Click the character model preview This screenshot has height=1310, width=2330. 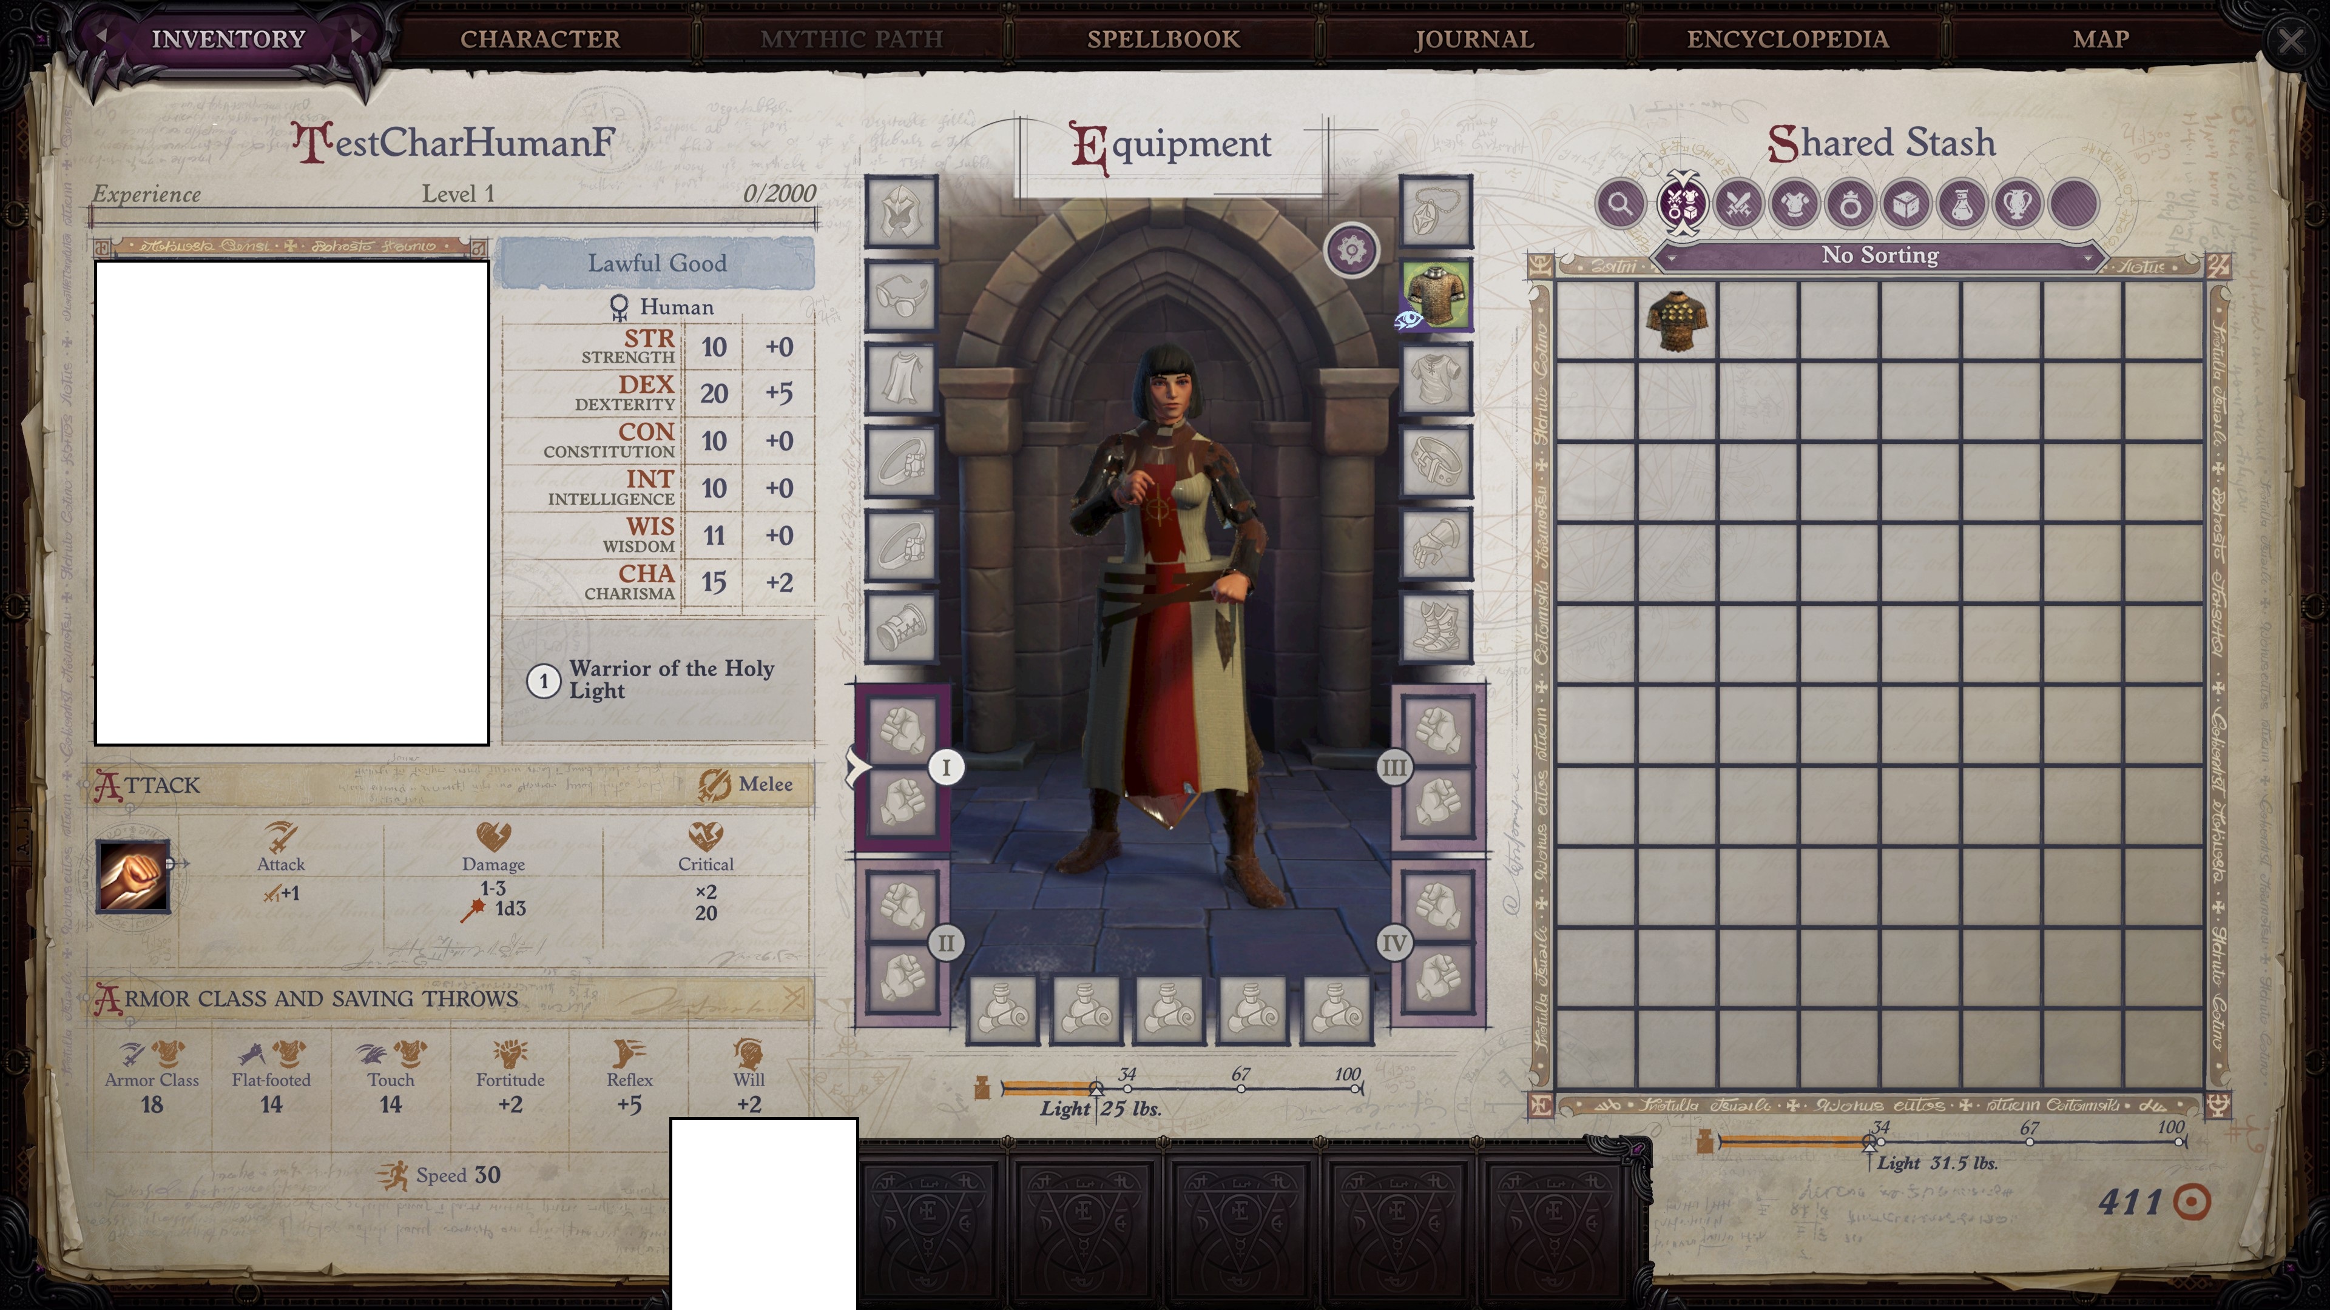(x=1167, y=624)
